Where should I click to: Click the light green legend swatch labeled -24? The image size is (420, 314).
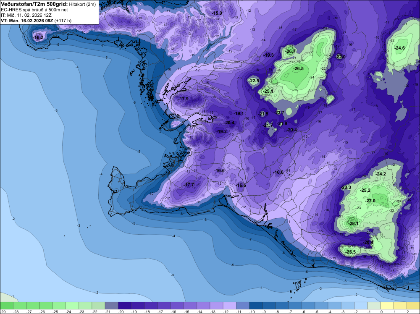pos(72,306)
